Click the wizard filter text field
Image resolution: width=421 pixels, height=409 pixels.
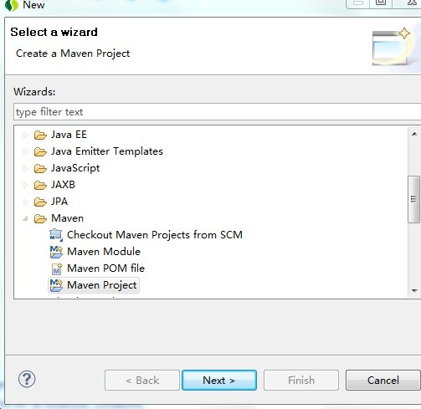(x=217, y=112)
